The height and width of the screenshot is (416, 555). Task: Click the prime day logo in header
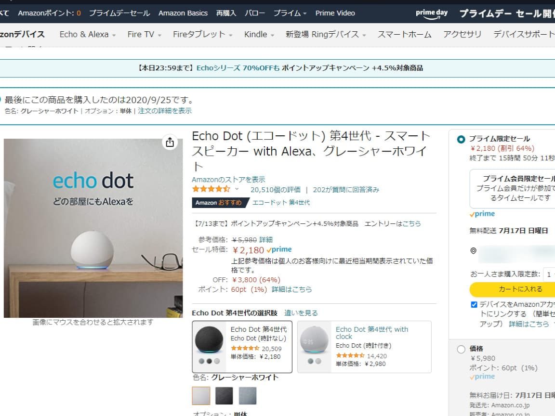point(432,14)
